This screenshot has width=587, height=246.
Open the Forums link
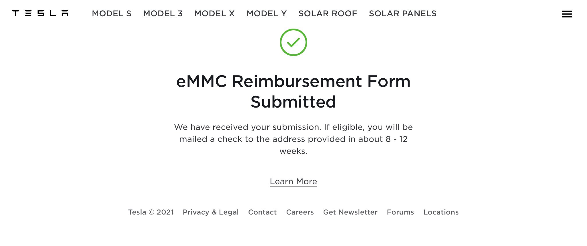click(400, 212)
